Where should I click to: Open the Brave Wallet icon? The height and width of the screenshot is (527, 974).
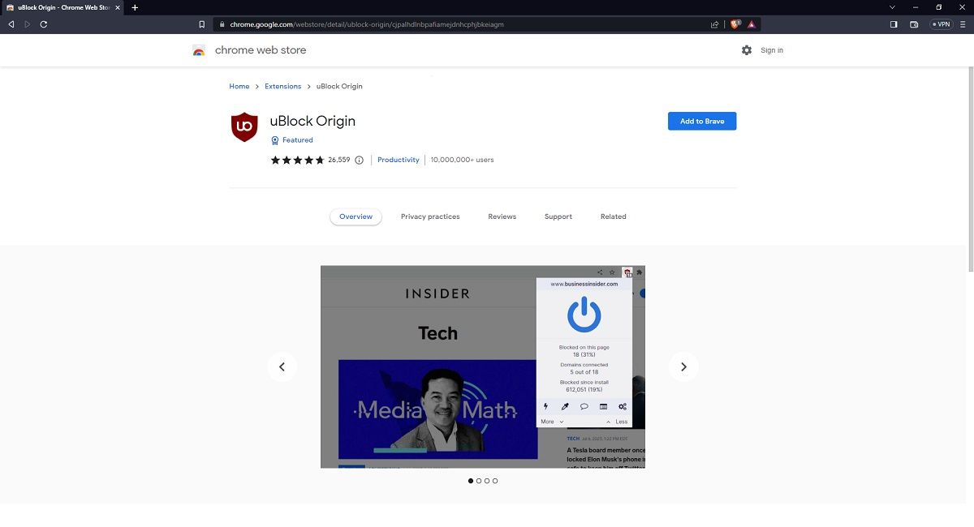click(914, 24)
